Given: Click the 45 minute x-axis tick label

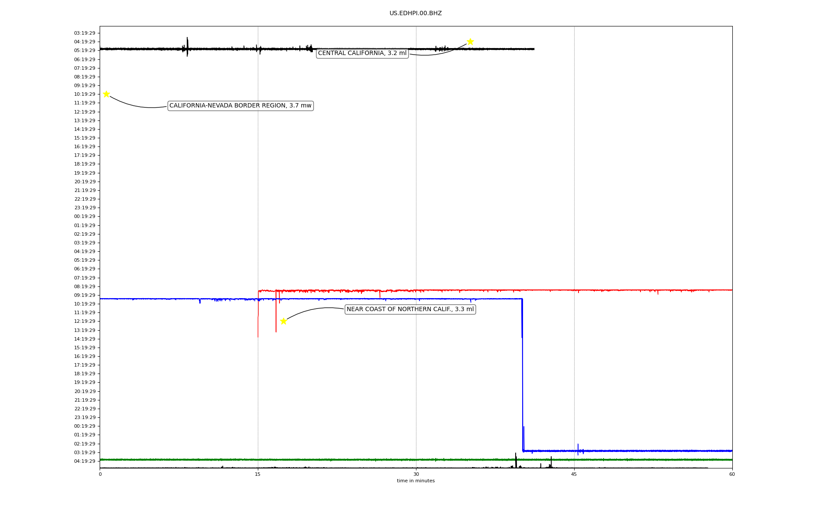Looking at the screenshot, I should (x=574, y=474).
